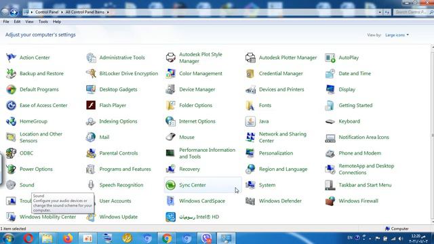Open BitLocker Drive Encryption keys icon
This screenshot has height=244, width=434.
point(91,74)
